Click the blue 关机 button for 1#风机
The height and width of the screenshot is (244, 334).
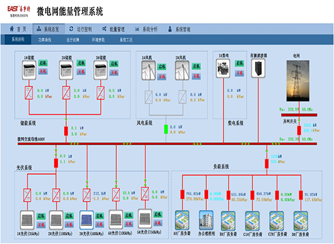pos(162,76)
